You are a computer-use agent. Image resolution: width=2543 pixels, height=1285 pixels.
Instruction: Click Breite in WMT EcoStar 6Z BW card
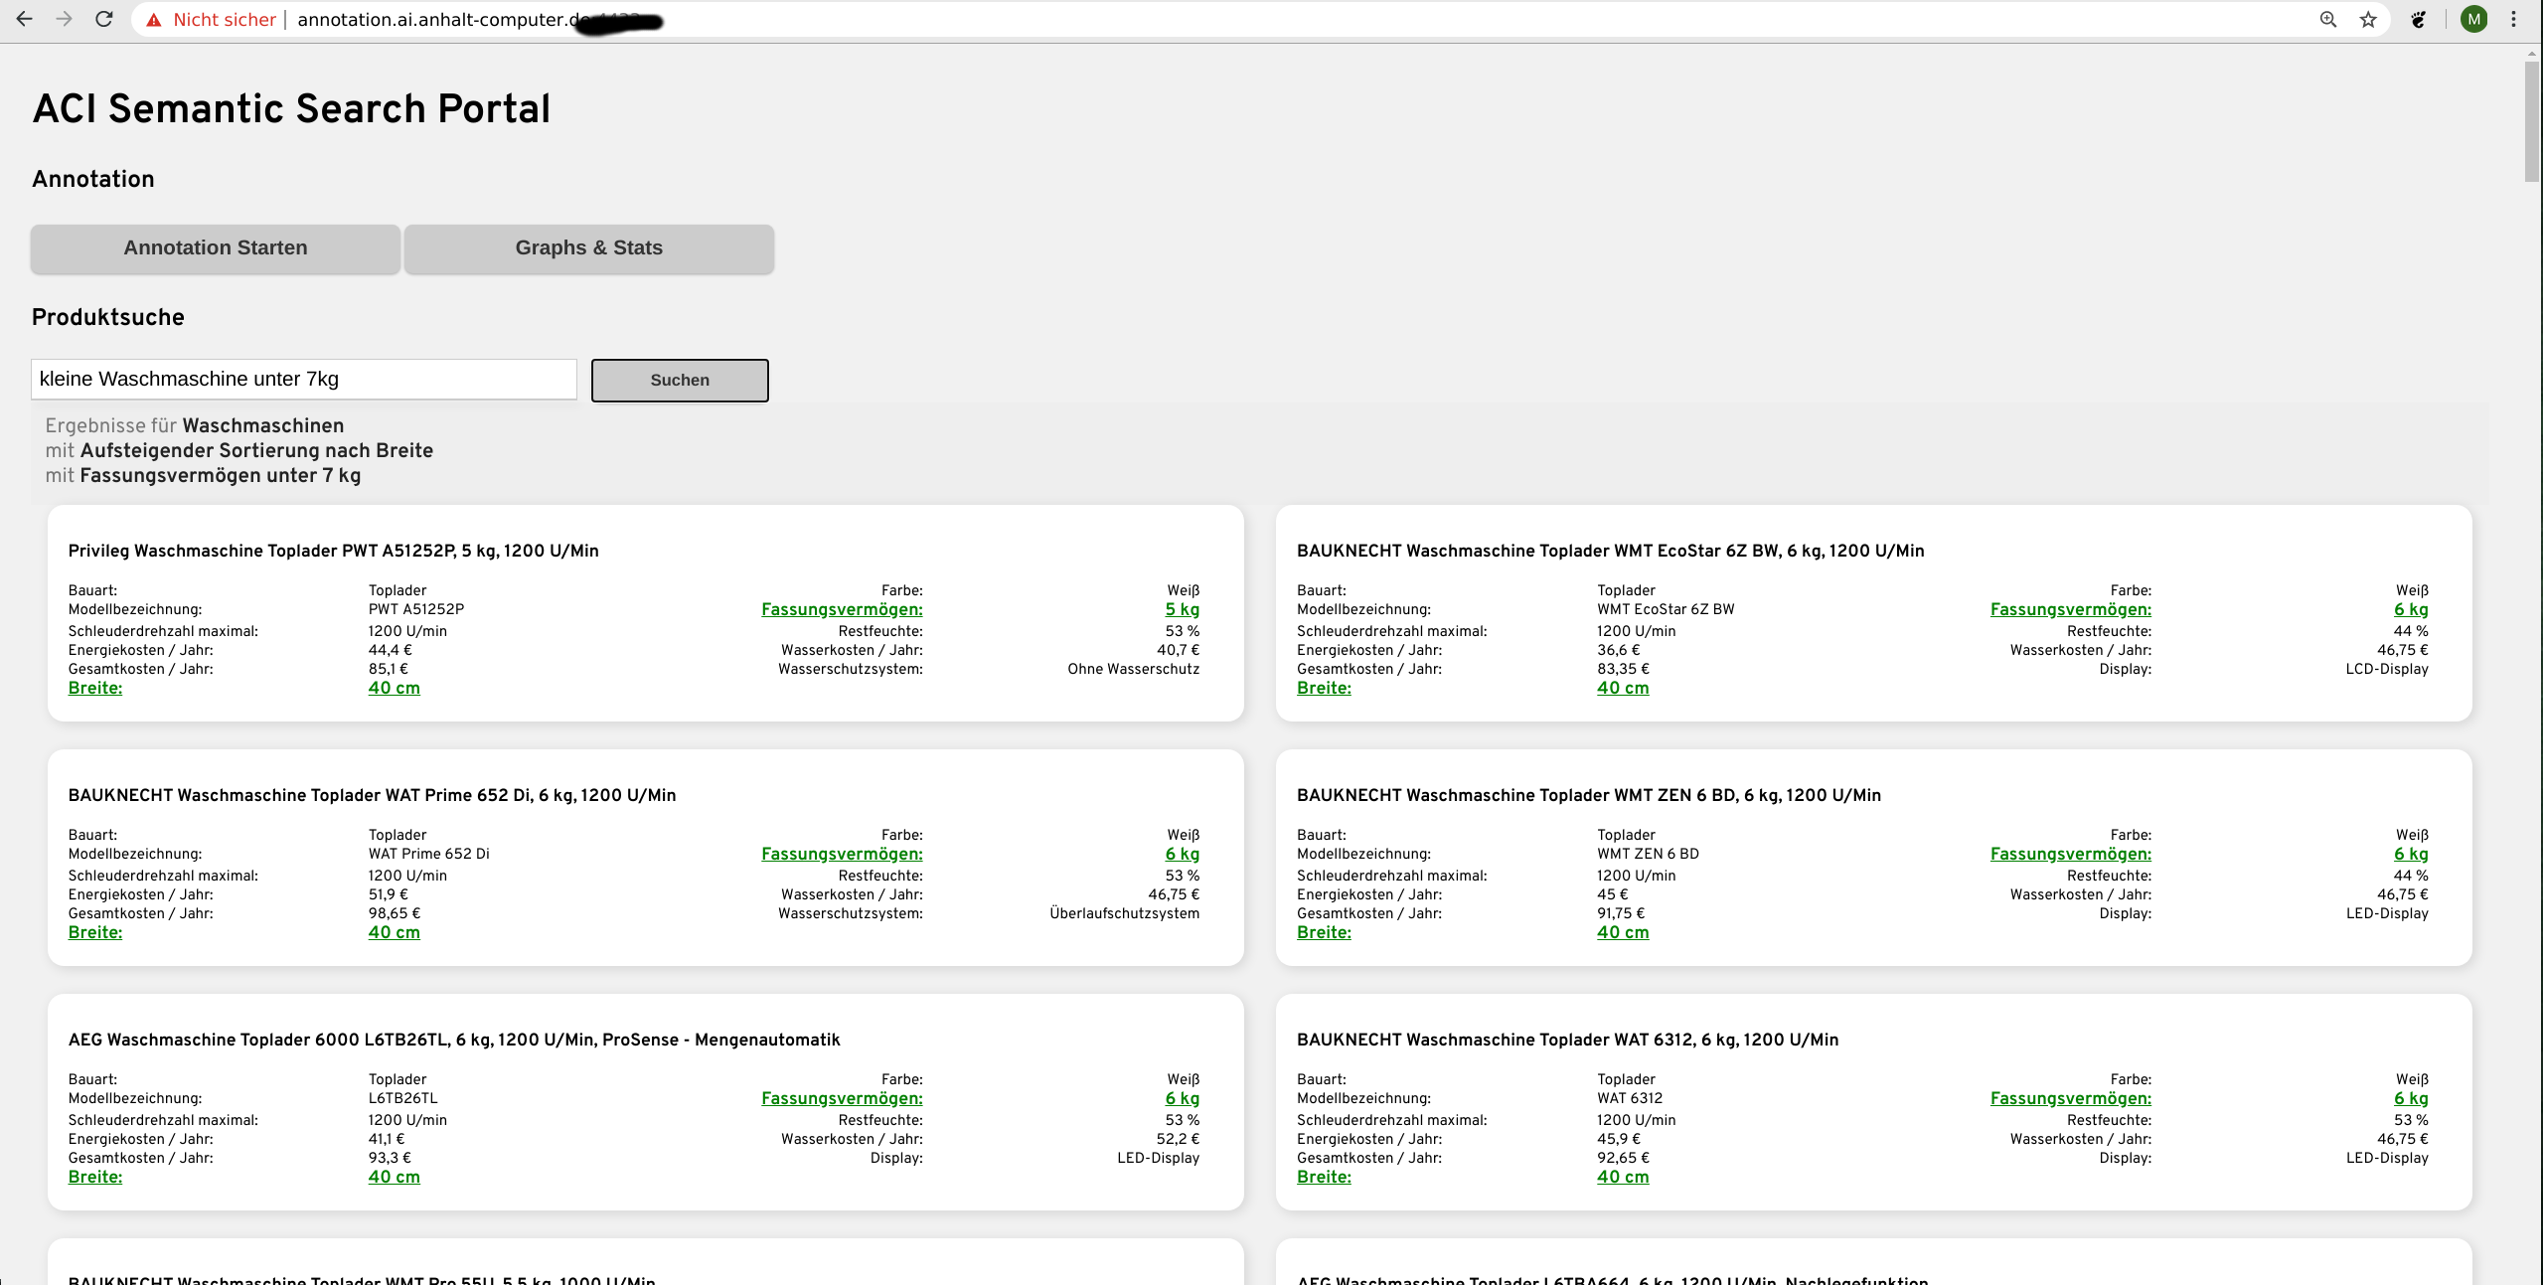(x=1325, y=689)
